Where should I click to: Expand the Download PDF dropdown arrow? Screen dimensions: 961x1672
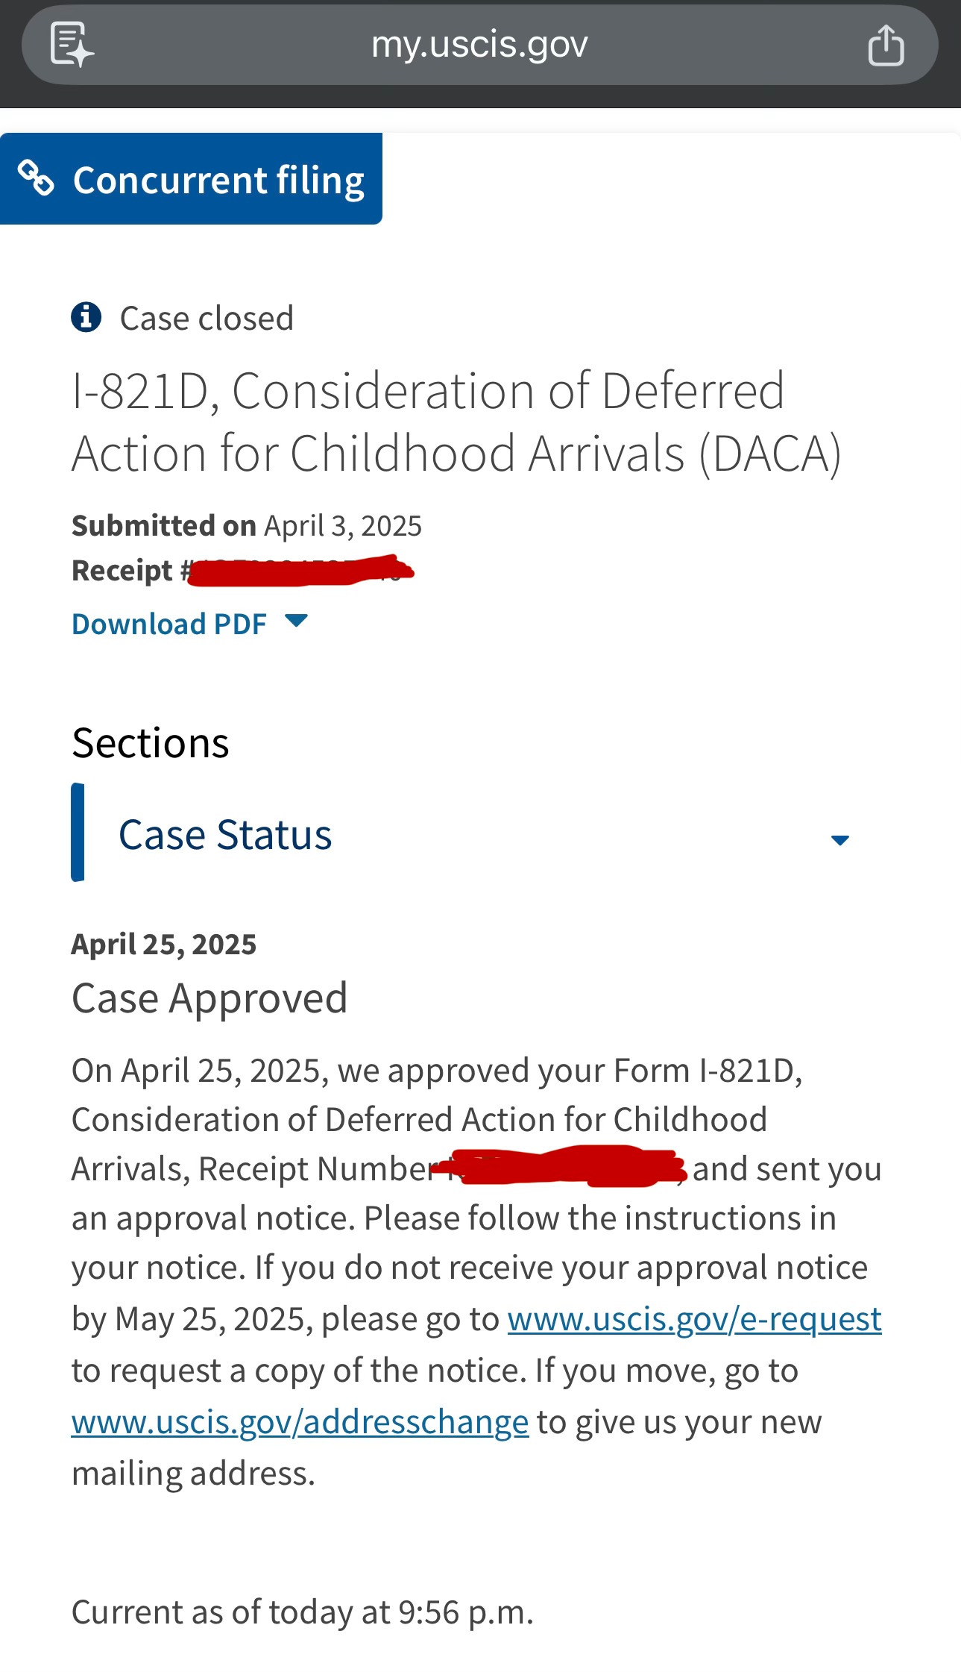pos(297,621)
